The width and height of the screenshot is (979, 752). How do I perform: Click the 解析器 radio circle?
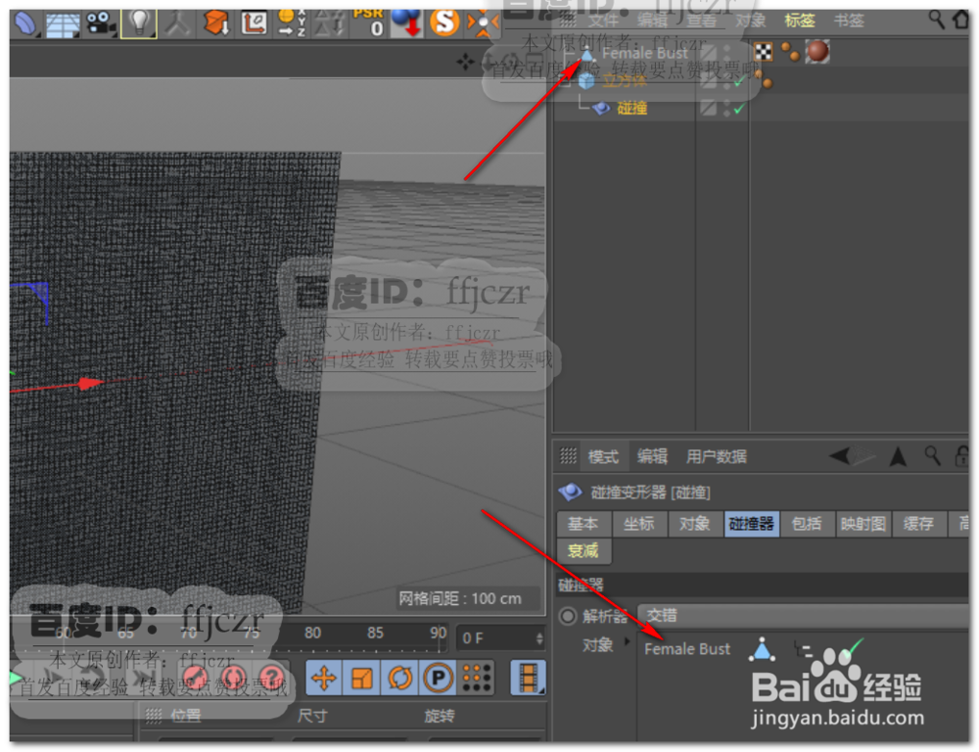point(568,617)
